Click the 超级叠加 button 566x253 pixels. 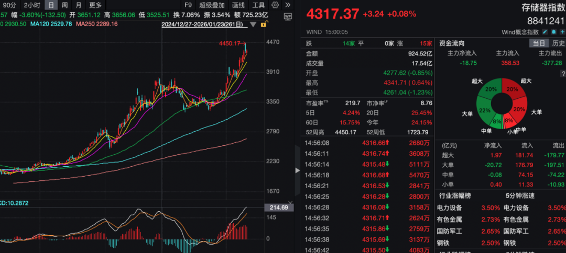tap(213, 5)
